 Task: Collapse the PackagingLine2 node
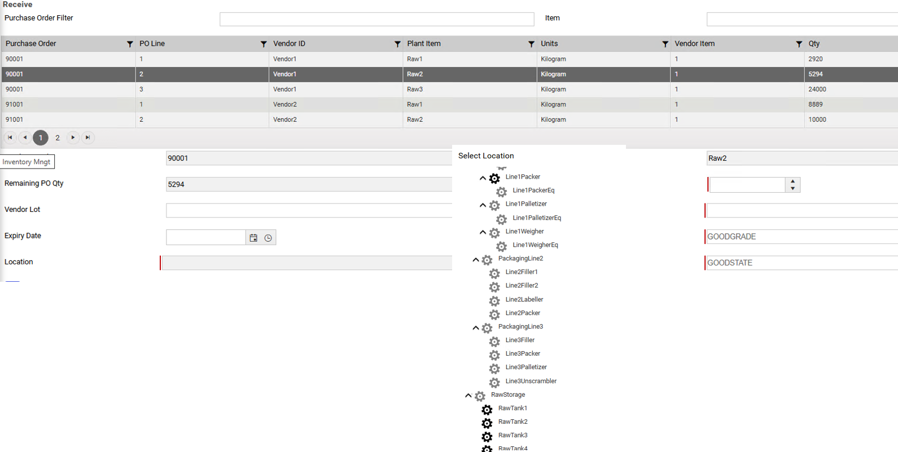click(476, 259)
